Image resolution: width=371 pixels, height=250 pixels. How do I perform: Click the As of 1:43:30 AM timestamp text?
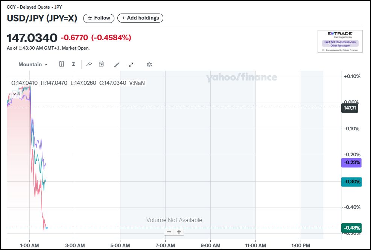pos(48,48)
